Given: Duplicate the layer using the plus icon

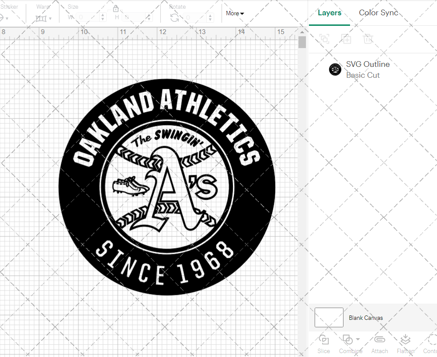Looking at the screenshot, I should (347, 39).
